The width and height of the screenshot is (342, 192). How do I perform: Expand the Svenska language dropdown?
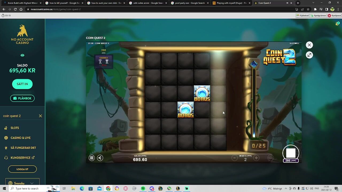click(32, 183)
